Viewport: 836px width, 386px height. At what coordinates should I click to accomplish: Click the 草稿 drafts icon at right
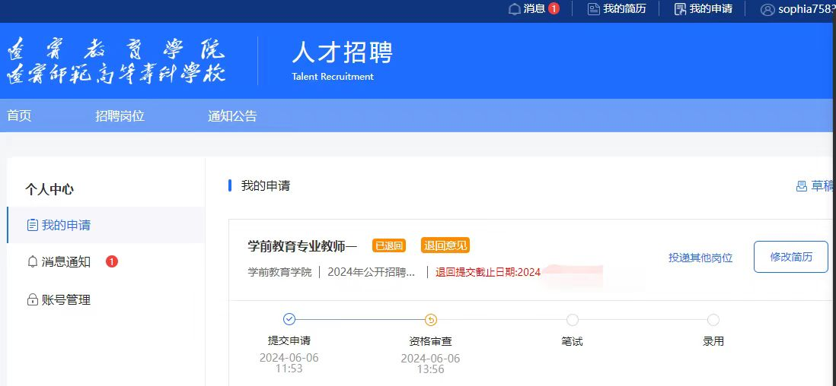[x=801, y=186]
